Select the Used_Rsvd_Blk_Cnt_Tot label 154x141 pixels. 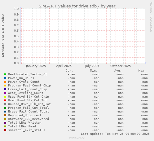click(x=28, y=100)
